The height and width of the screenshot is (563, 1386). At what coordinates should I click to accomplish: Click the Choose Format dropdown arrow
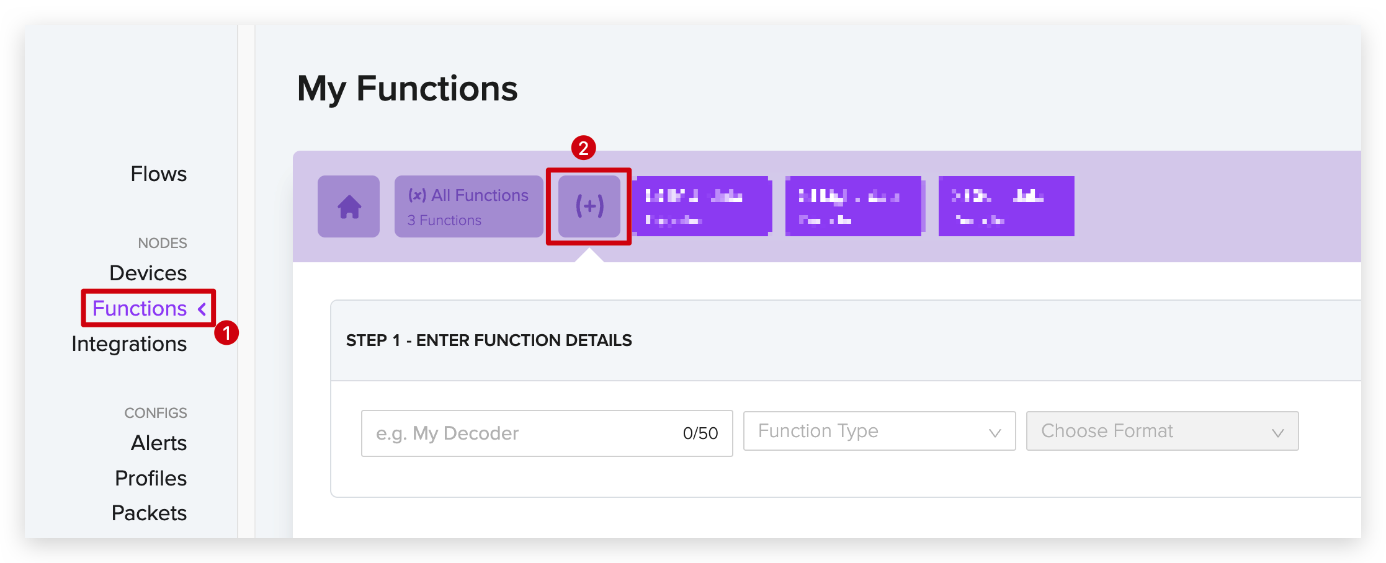(1278, 433)
